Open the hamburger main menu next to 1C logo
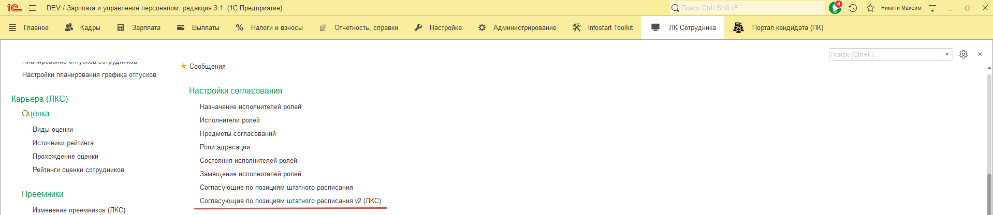The height and width of the screenshot is (215, 993). tap(33, 8)
